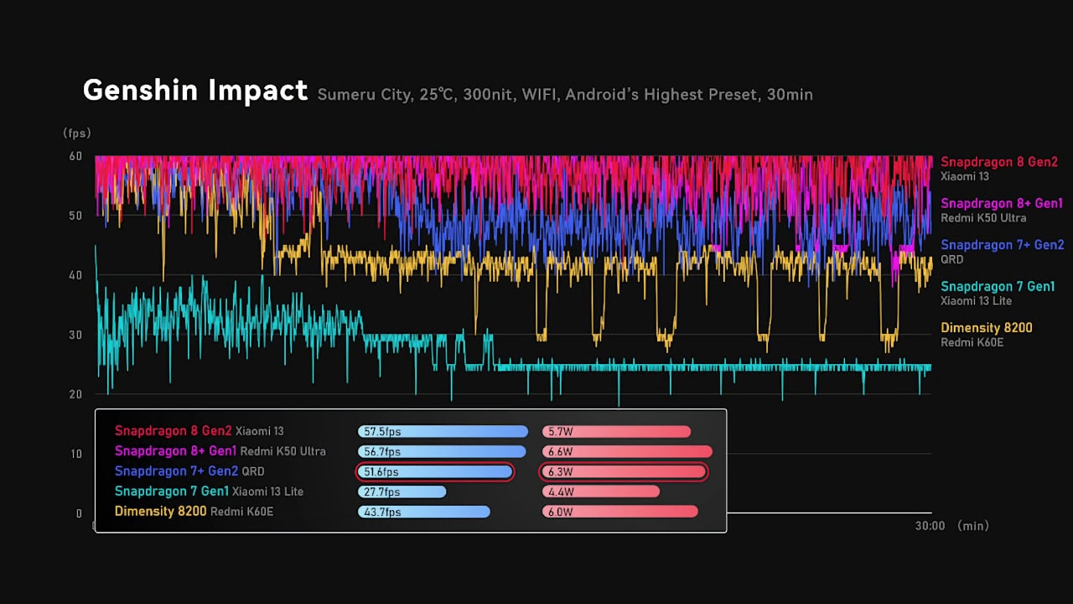Click the 50 label on the fps axis
This screenshot has height=604, width=1073.
[76, 216]
